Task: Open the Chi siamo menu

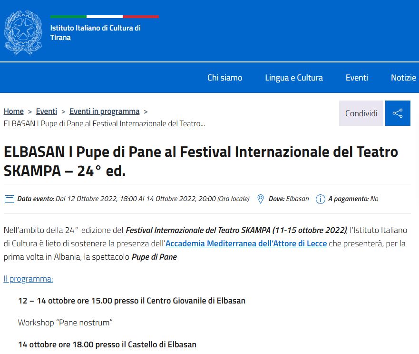Action: tap(224, 78)
